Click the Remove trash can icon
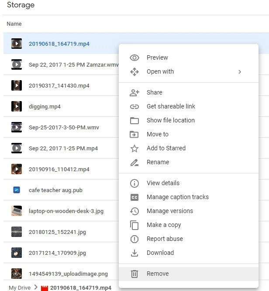Viewport: 269px width, 291px height. (x=134, y=274)
